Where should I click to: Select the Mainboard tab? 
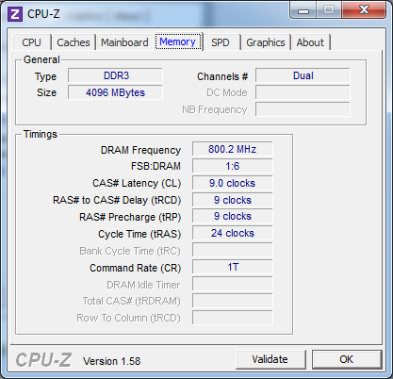click(124, 42)
